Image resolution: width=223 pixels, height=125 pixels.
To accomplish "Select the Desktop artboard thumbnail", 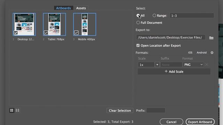I will [24, 24].
